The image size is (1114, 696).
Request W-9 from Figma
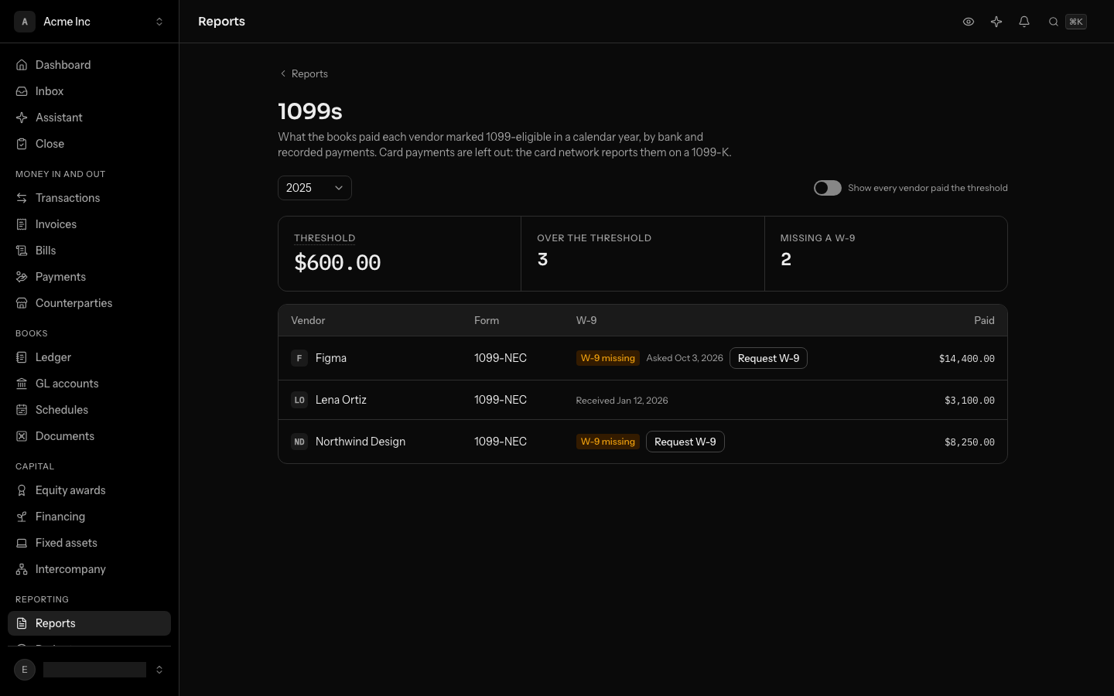tap(768, 358)
